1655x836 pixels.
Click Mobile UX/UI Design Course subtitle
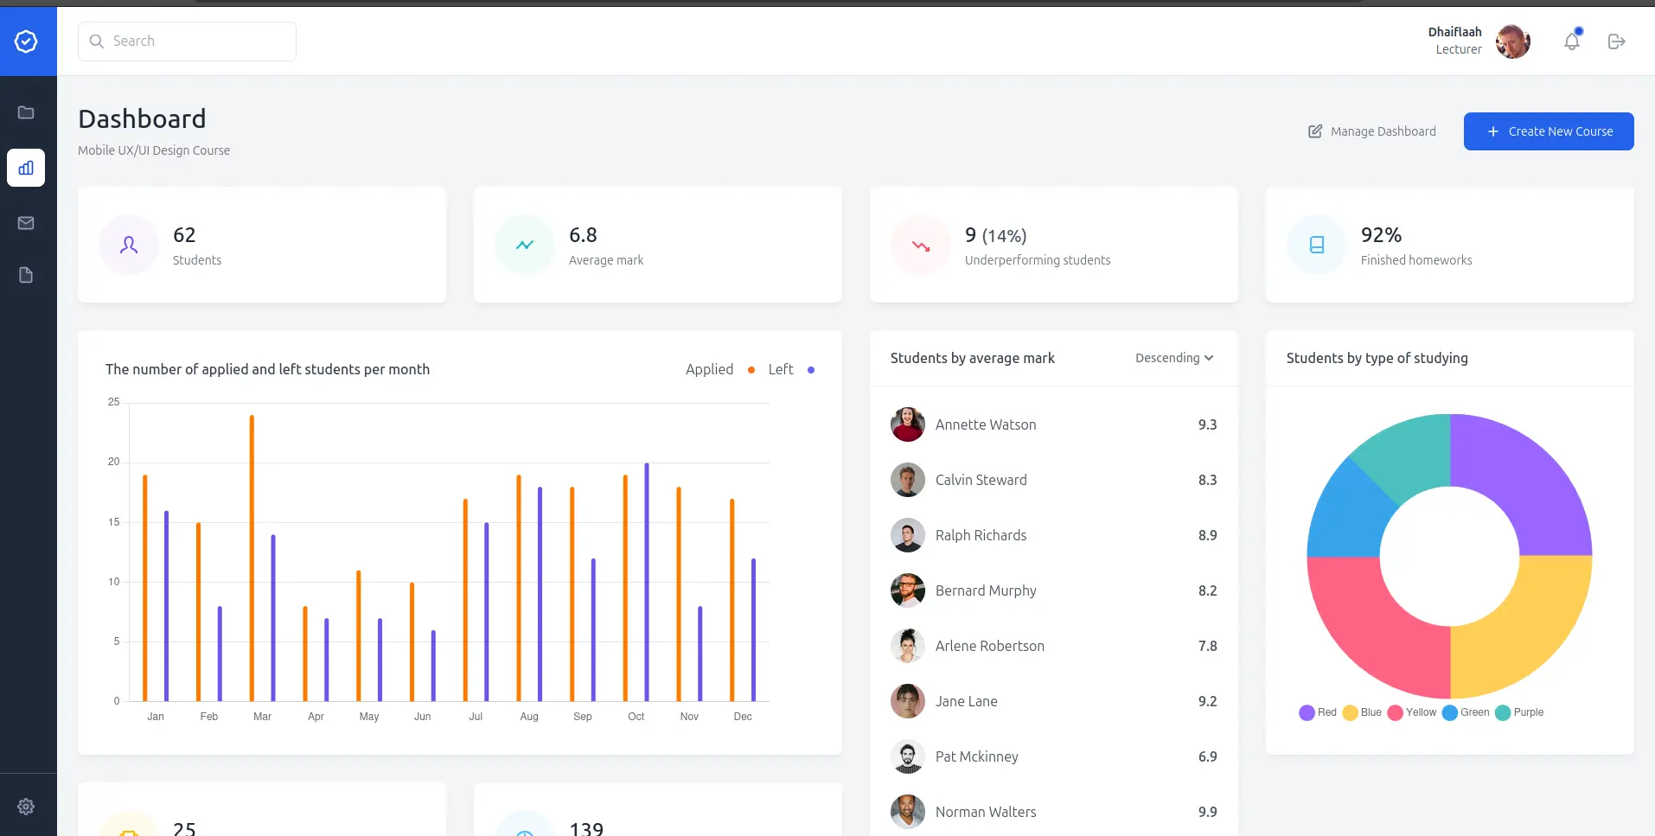154,150
